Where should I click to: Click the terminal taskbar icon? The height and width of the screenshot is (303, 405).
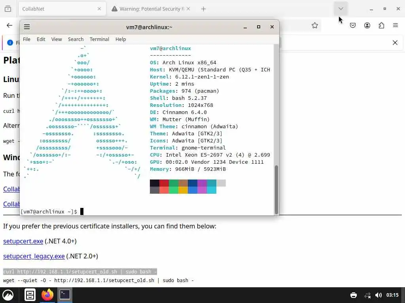(64, 294)
